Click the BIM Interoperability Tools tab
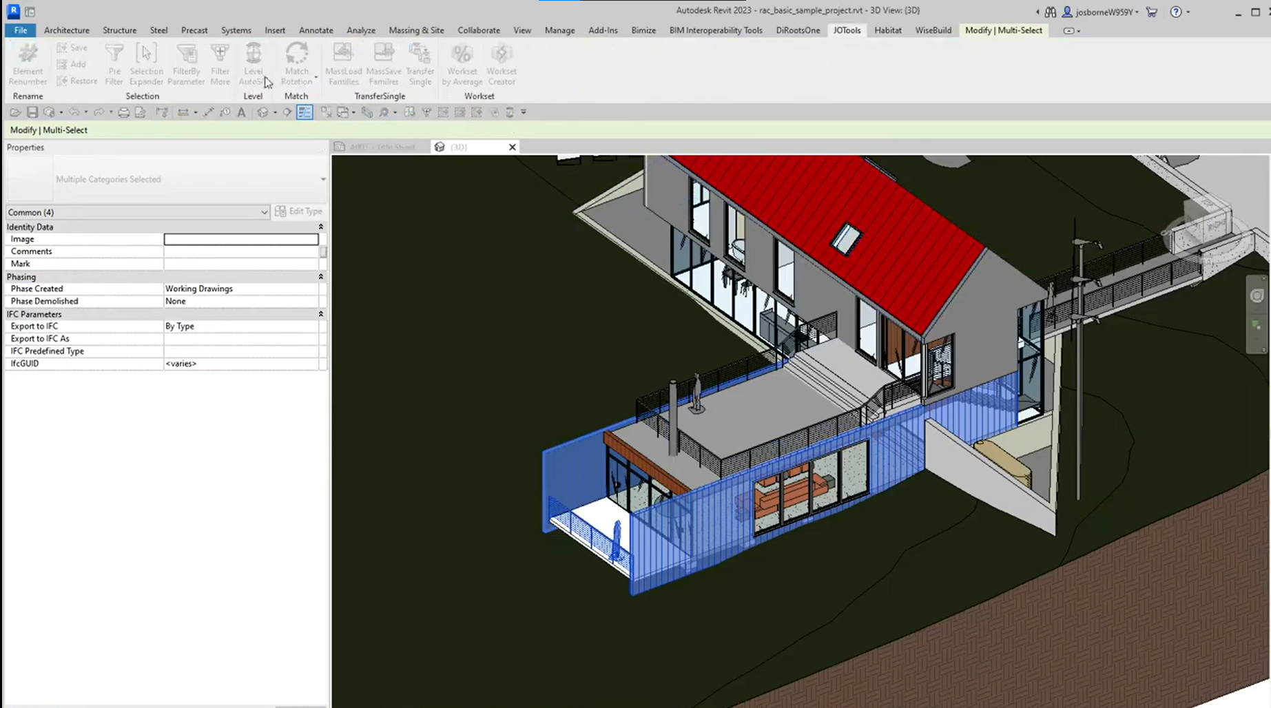This screenshot has height=708, width=1271. [716, 30]
